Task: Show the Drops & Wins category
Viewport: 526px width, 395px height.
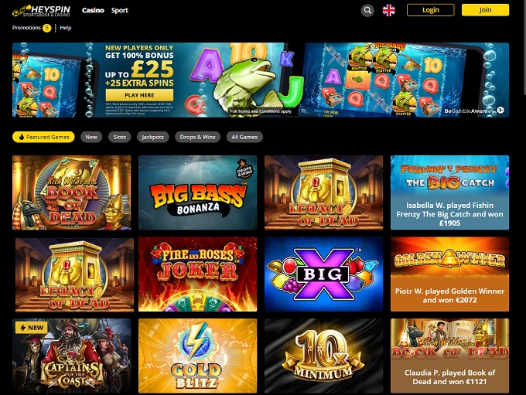Action: 197,137
